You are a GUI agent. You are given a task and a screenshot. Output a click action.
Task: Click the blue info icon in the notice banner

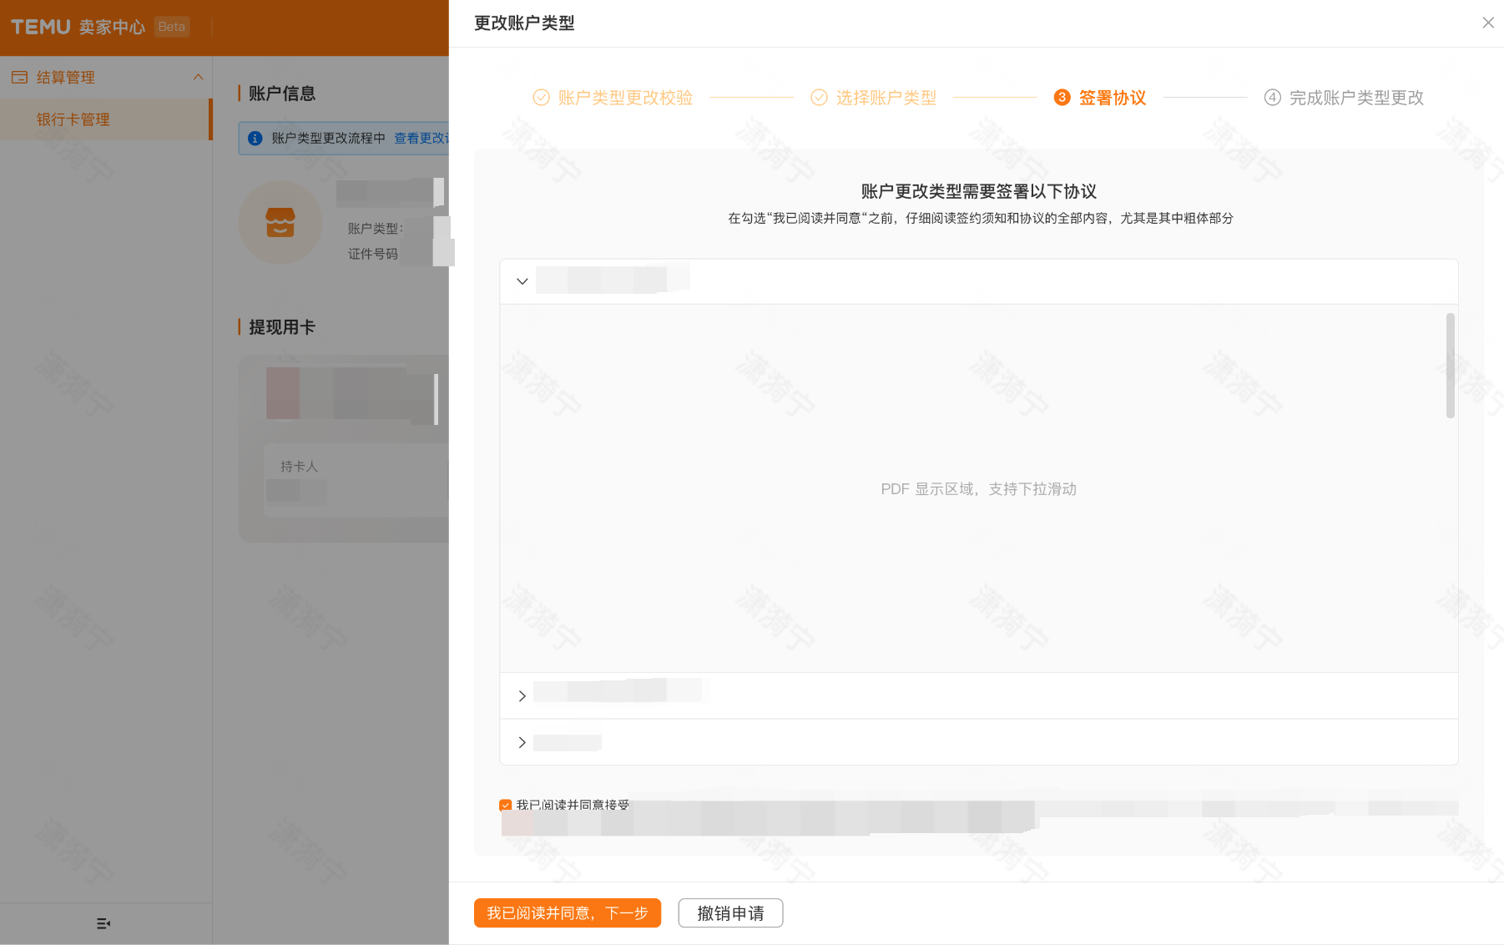pyautogui.click(x=255, y=139)
